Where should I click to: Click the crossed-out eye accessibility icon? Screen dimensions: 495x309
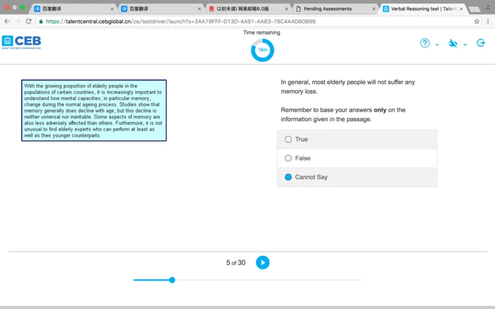pos(453,43)
